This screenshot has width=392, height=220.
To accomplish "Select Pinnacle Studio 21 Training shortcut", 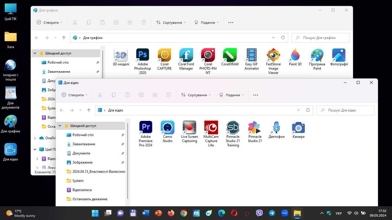I will coord(233,134).
